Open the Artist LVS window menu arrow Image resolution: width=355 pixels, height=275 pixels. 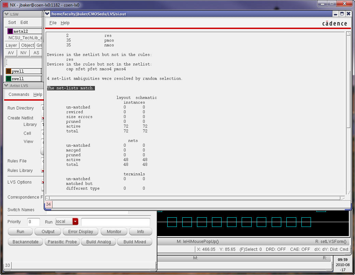6,86
